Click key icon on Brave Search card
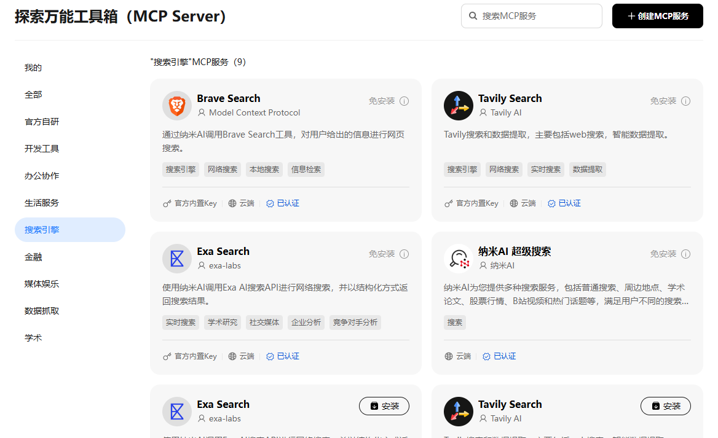718x438 pixels. (x=167, y=203)
